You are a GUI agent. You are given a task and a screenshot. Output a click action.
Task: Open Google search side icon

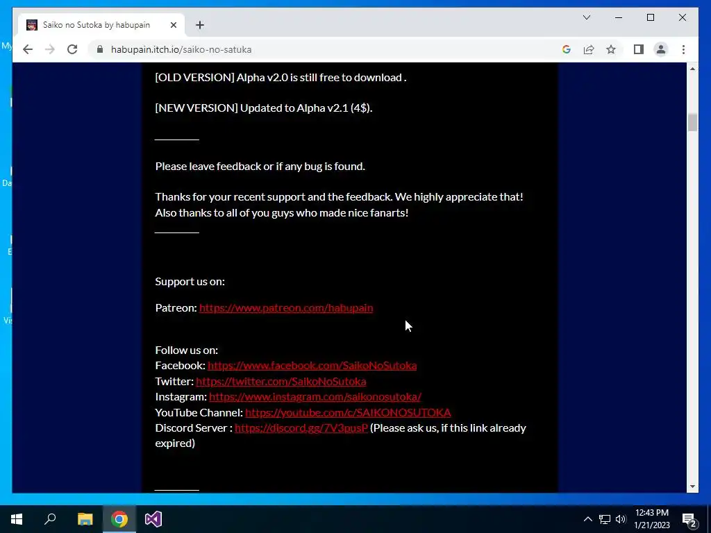pos(567,49)
